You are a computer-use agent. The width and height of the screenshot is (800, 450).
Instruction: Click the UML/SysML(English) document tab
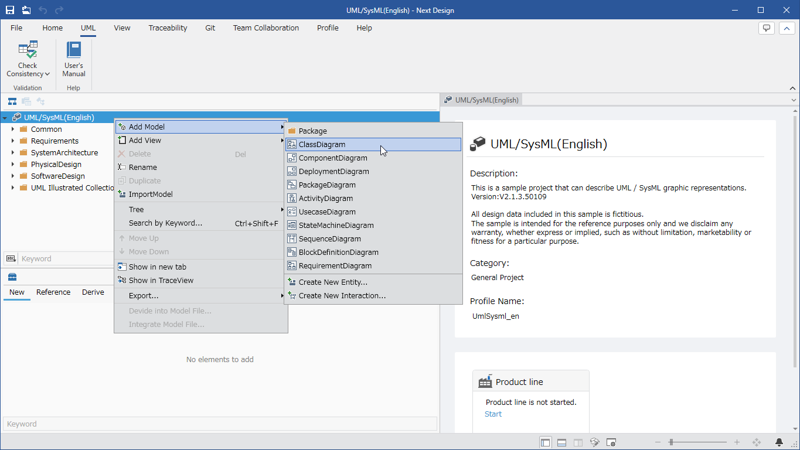pos(481,100)
